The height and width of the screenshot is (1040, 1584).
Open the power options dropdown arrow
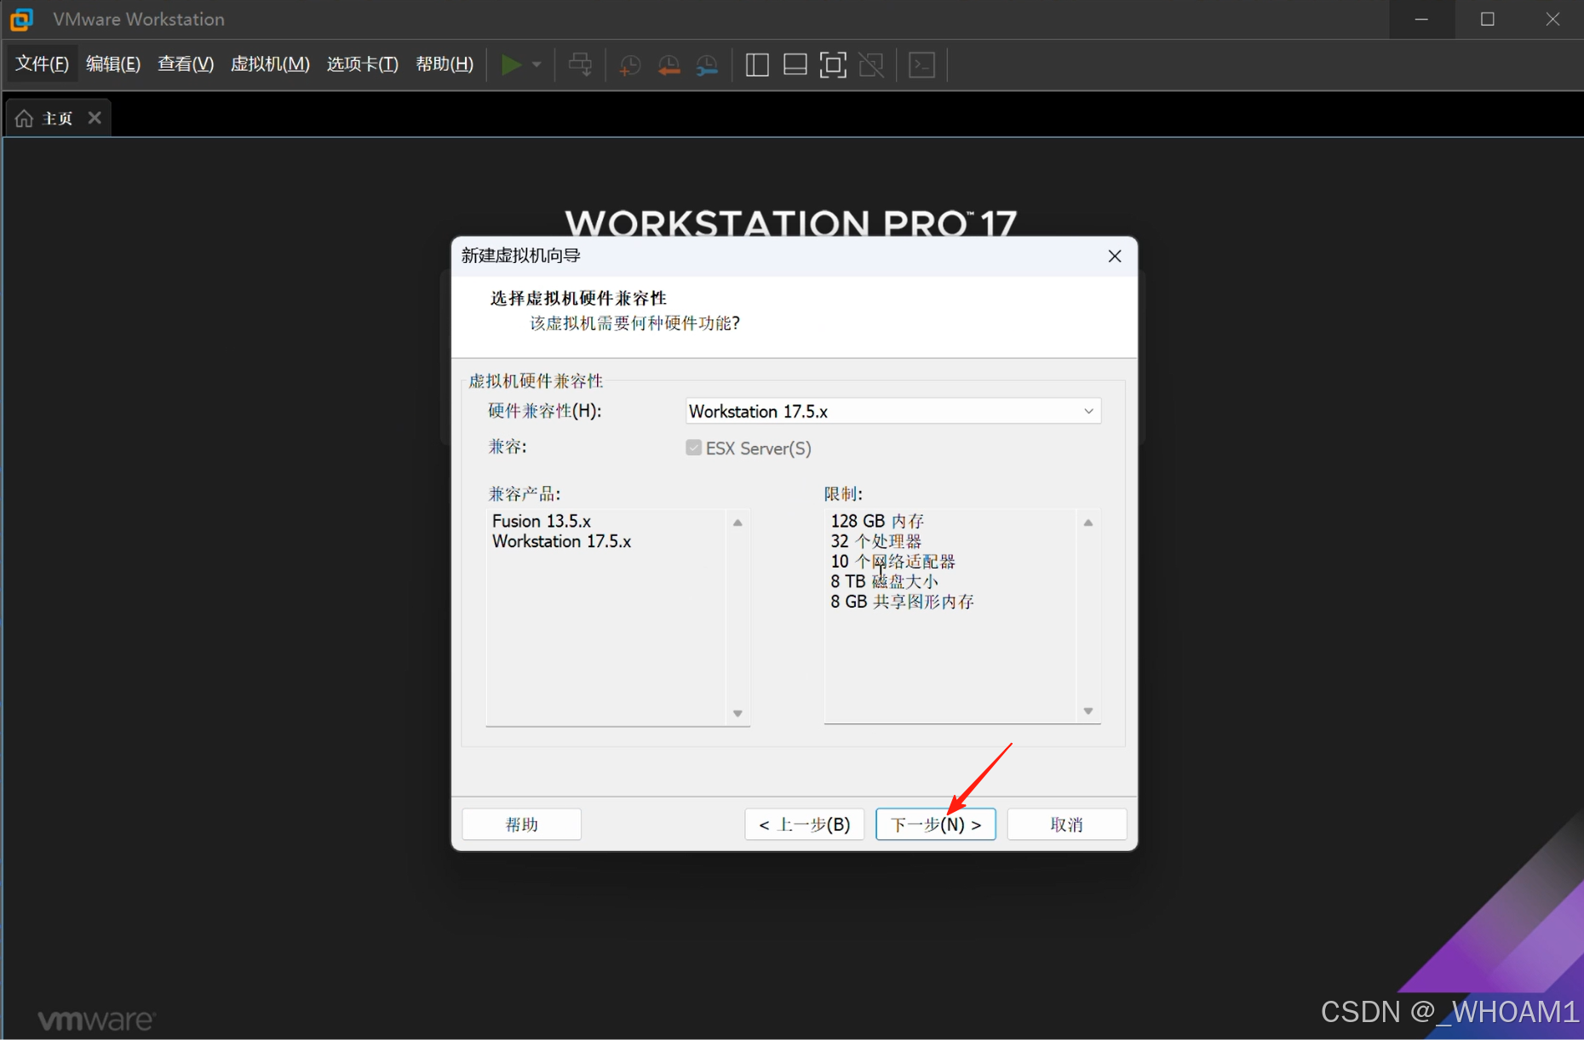pos(537,65)
